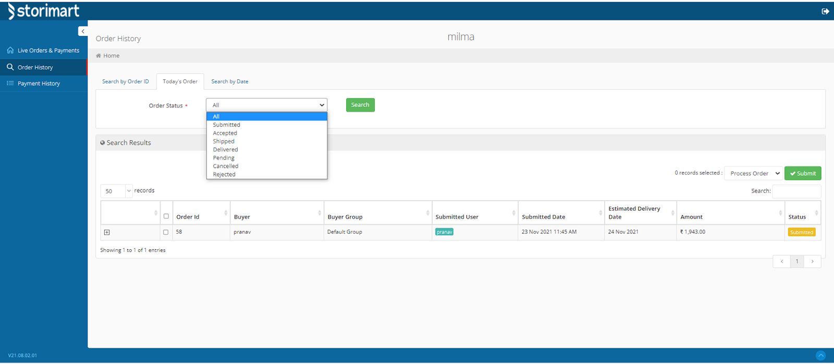Go to the next page of results

pyautogui.click(x=813, y=261)
